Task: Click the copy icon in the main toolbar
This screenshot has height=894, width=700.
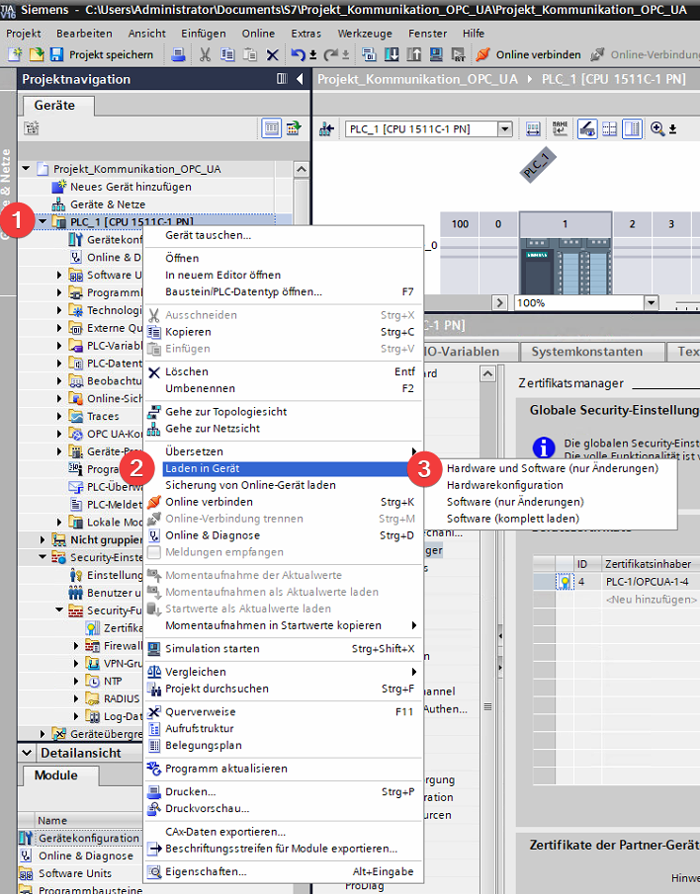Action: coord(227,54)
